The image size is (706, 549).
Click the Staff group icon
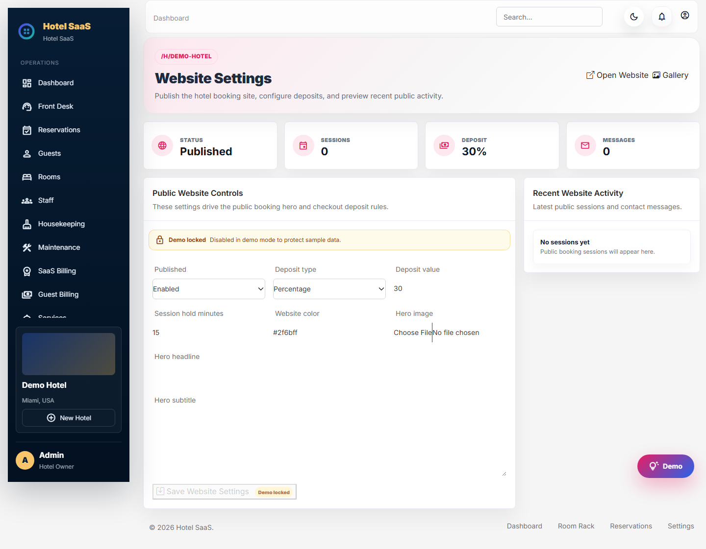pyautogui.click(x=27, y=201)
